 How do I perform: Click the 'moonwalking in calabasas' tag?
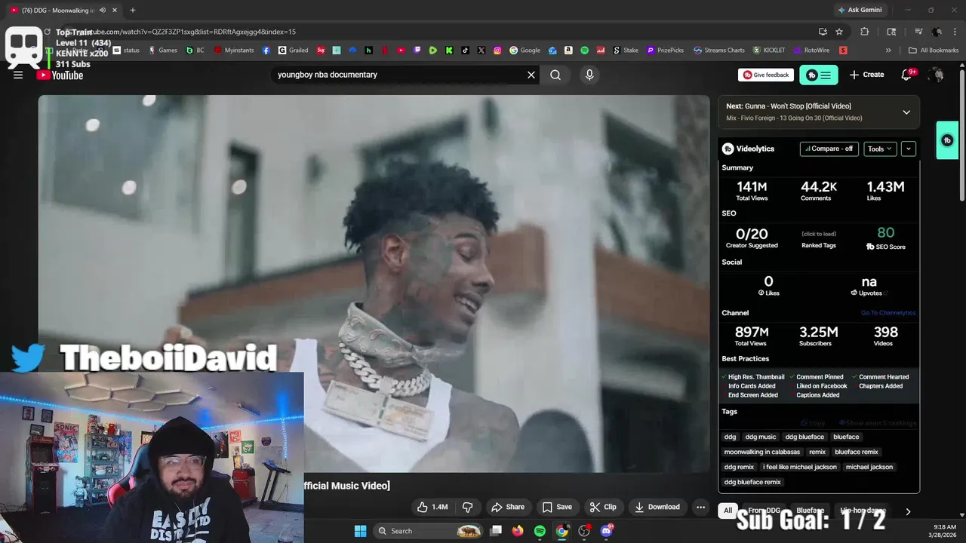[x=762, y=452]
